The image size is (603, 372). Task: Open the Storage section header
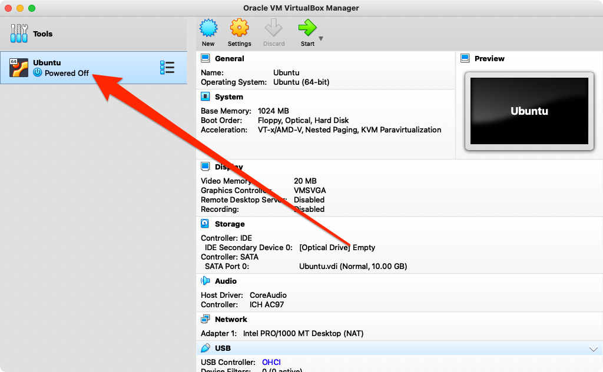[229, 224]
